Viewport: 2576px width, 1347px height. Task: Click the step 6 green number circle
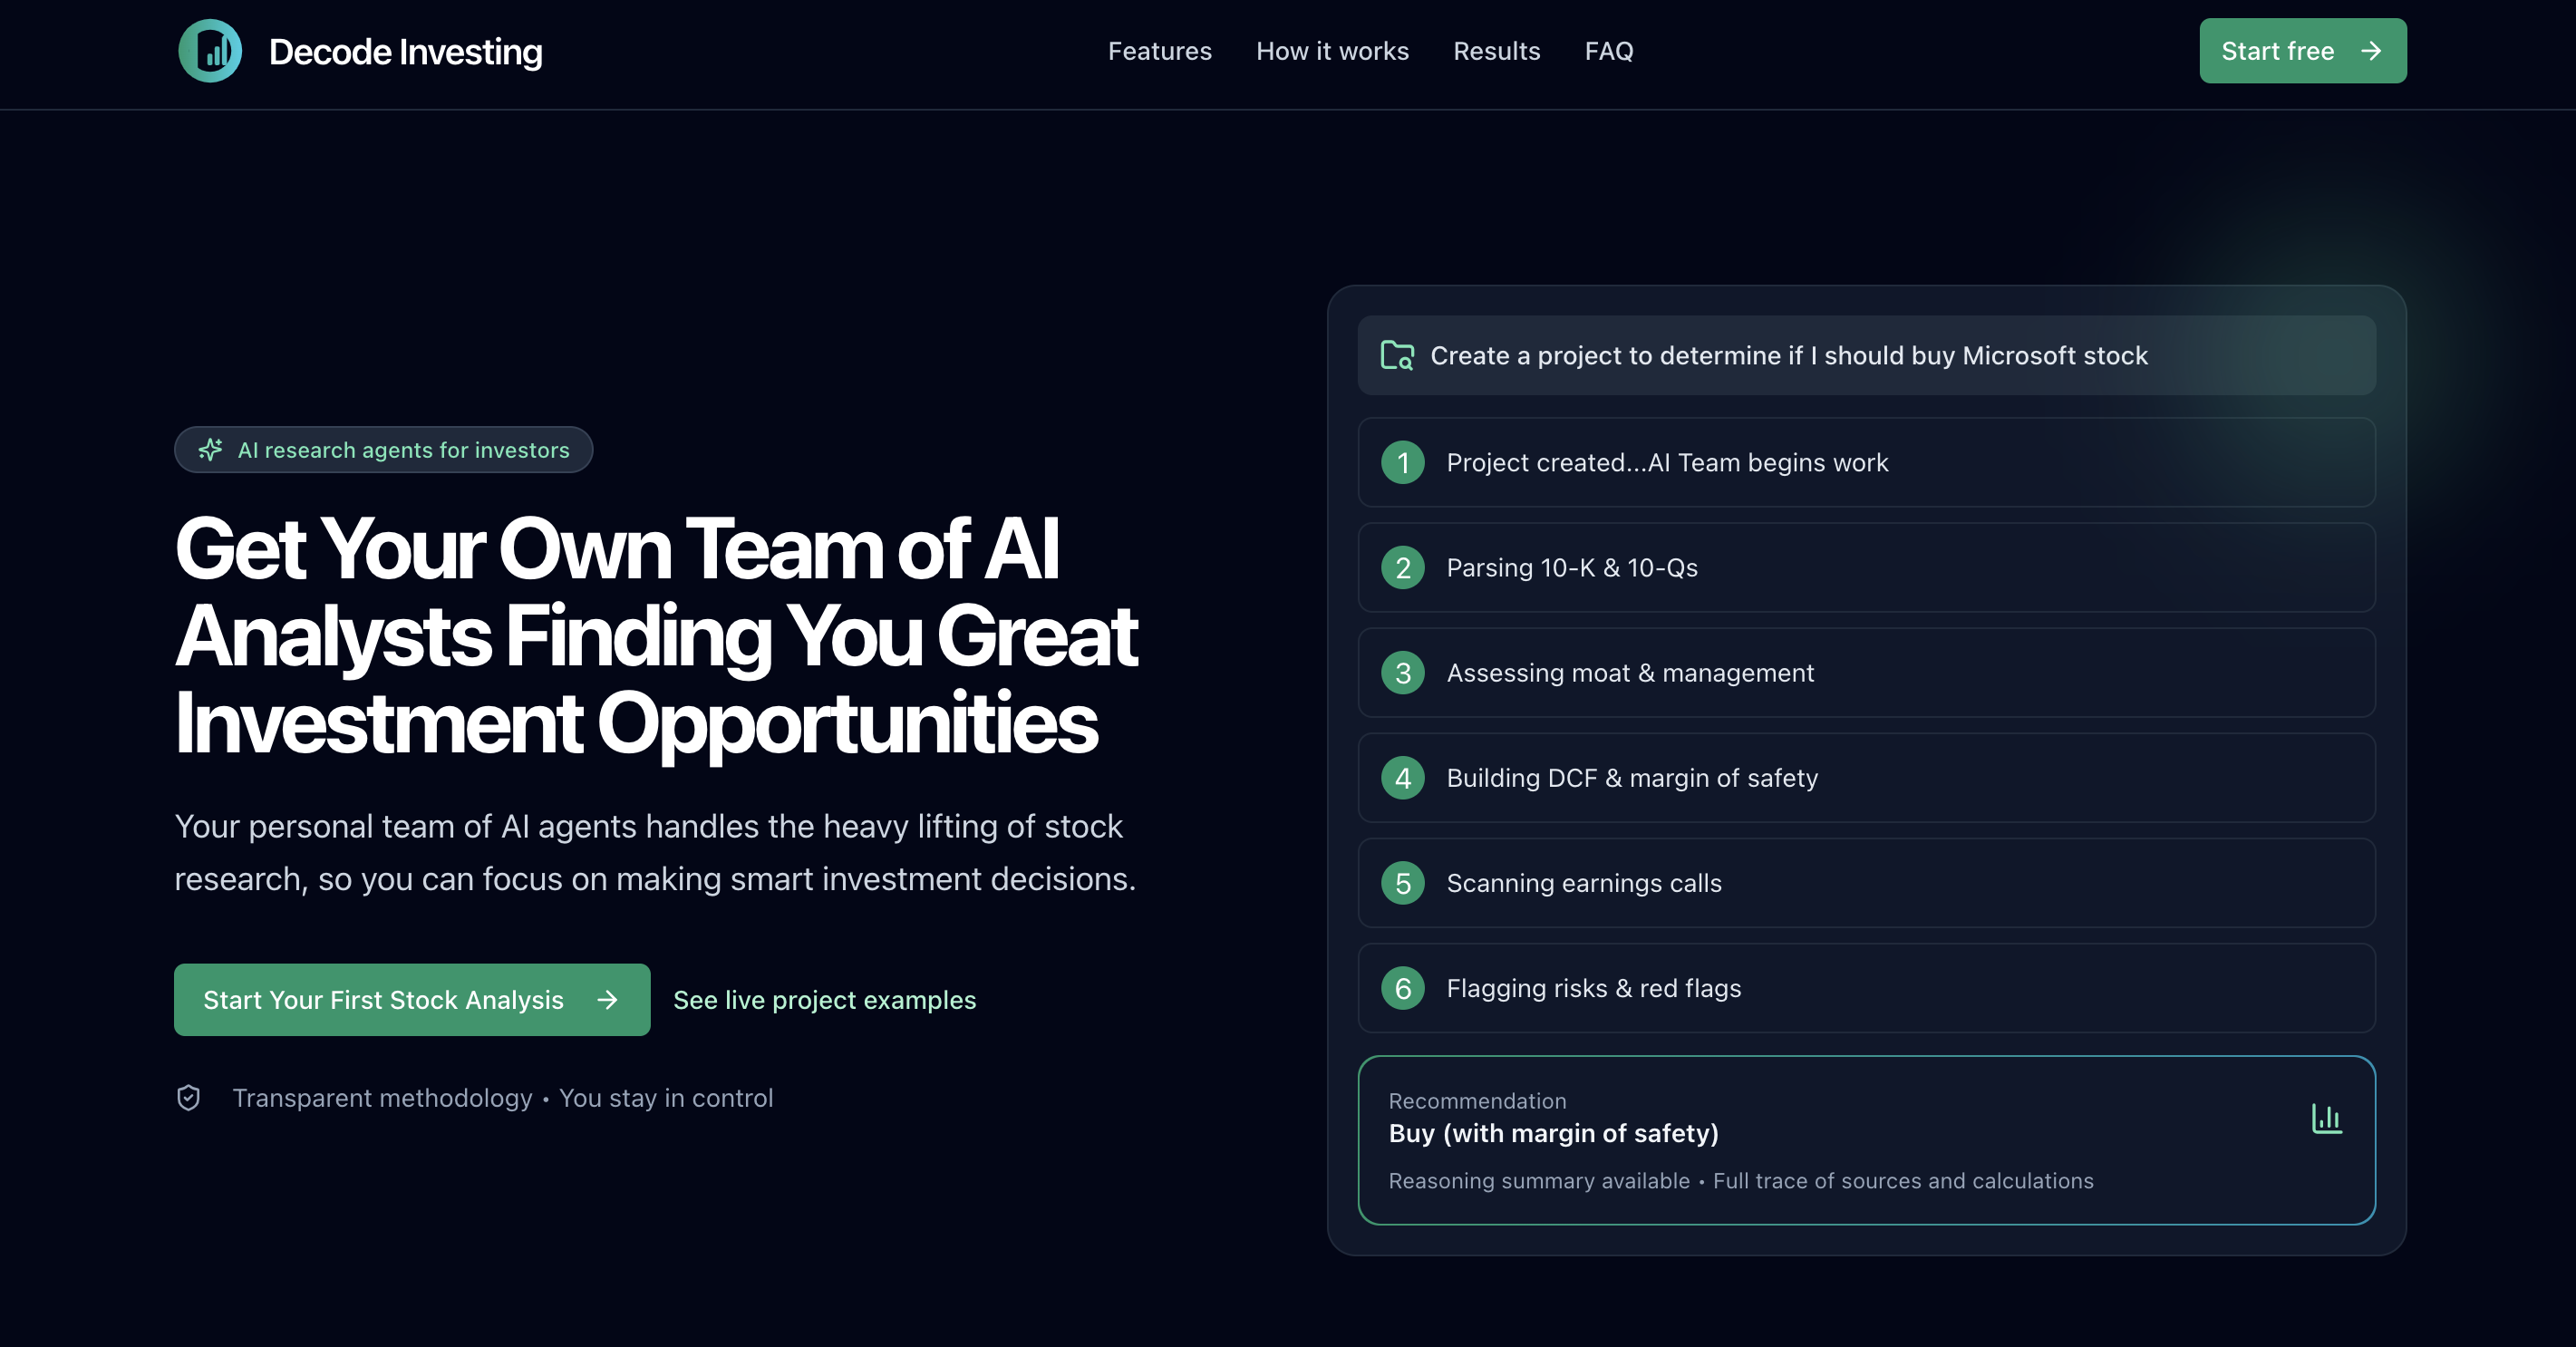[1402, 989]
